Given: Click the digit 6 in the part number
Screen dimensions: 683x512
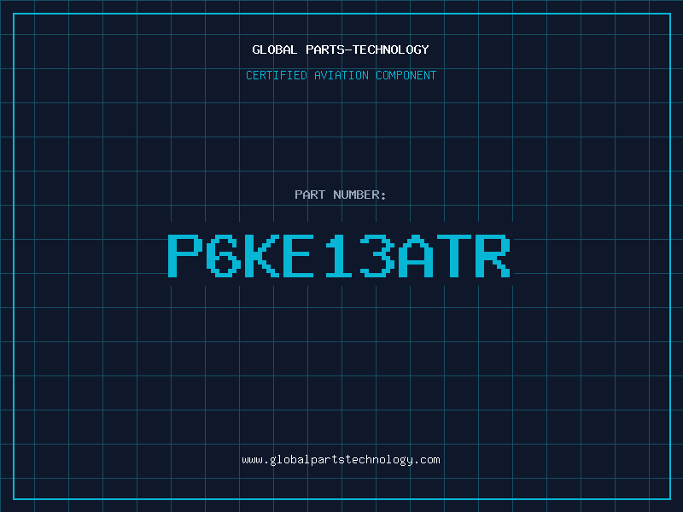Looking at the screenshot, I should (224, 256).
